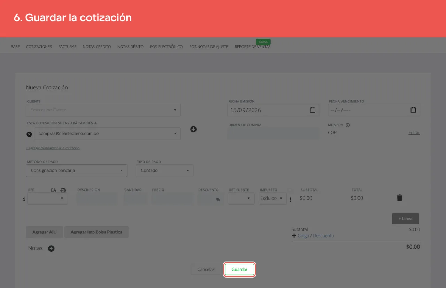The image size is (446, 288).
Task: Click the Descuento link under Subtotal
Action: tap(323, 236)
